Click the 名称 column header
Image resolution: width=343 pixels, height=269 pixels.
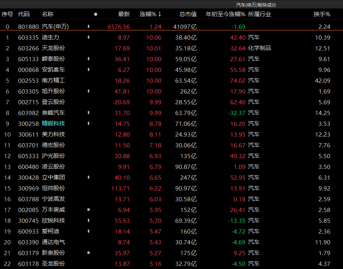[x=48, y=14]
